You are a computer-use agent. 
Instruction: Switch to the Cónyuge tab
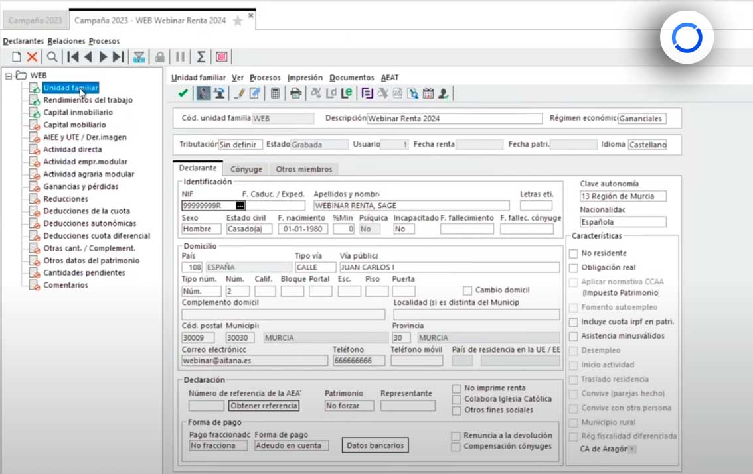pos(246,169)
